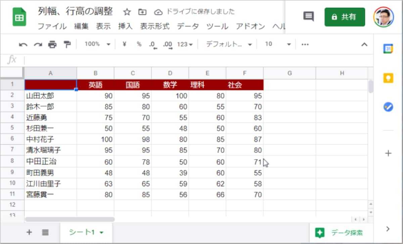
Task: Click the cell 山田太郎
Action: [x=51, y=96]
